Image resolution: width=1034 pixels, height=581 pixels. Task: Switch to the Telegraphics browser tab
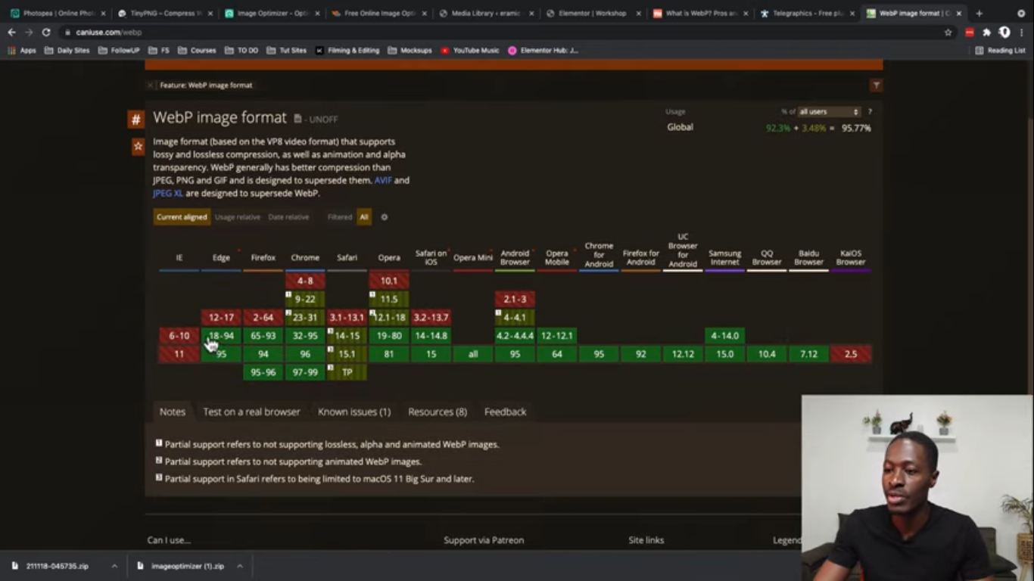(x=805, y=14)
